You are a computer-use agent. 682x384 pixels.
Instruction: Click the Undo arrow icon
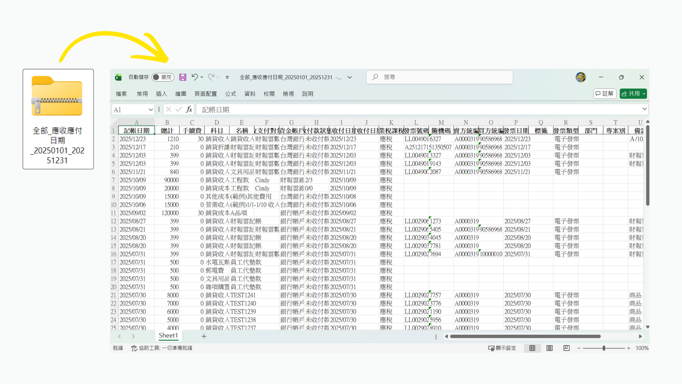[x=195, y=77]
